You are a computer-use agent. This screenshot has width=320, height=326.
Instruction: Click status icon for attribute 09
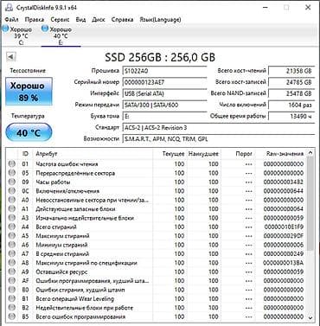point(12,182)
